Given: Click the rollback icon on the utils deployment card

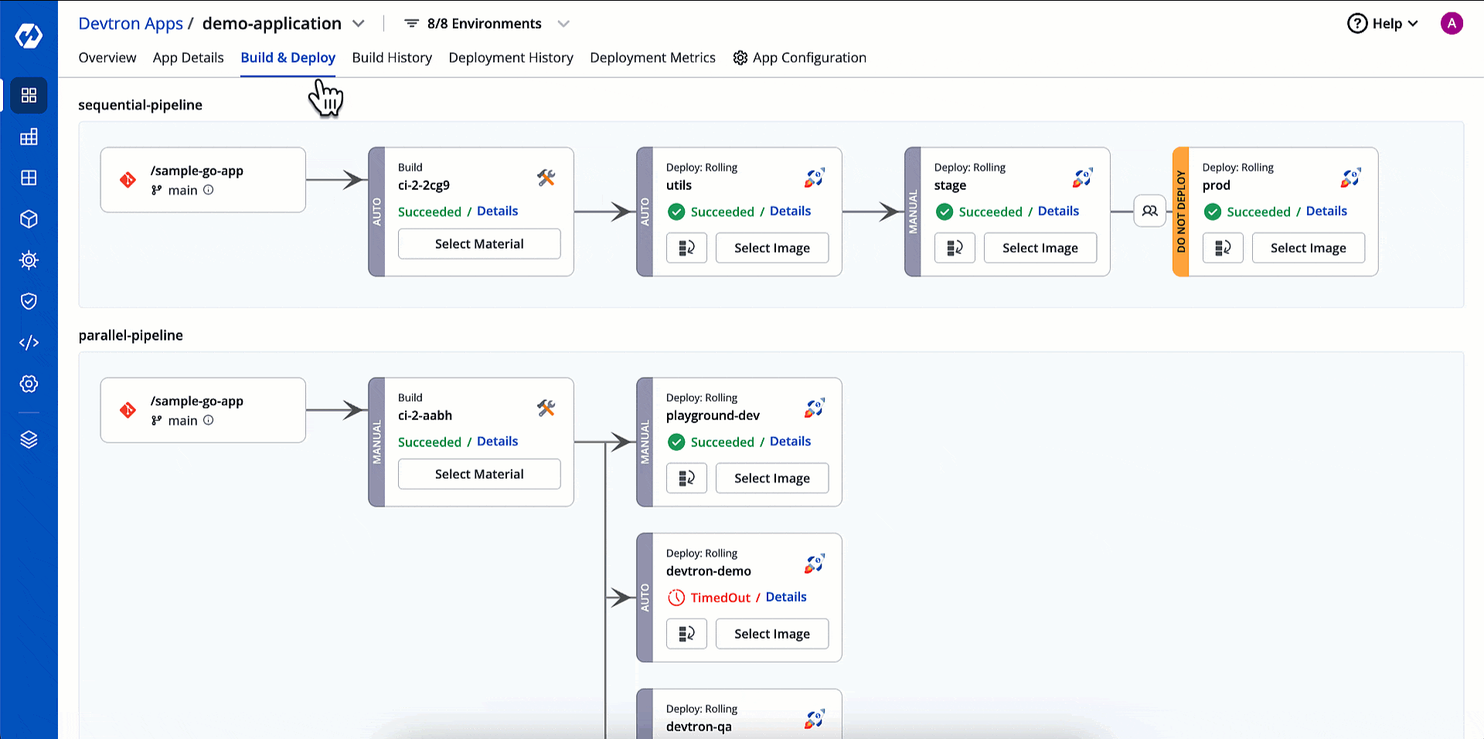Looking at the screenshot, I should click(x=686, y=248).
